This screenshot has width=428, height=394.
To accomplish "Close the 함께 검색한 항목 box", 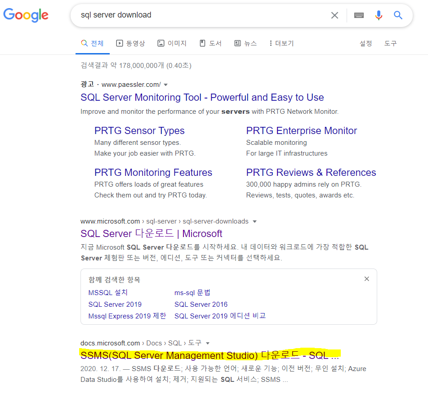I will click(367, 279).
